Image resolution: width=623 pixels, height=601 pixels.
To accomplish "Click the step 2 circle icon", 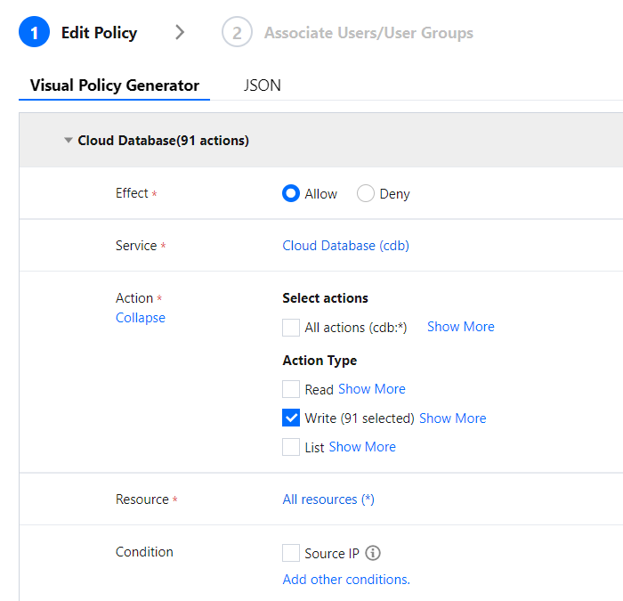I will click(237, 33).
